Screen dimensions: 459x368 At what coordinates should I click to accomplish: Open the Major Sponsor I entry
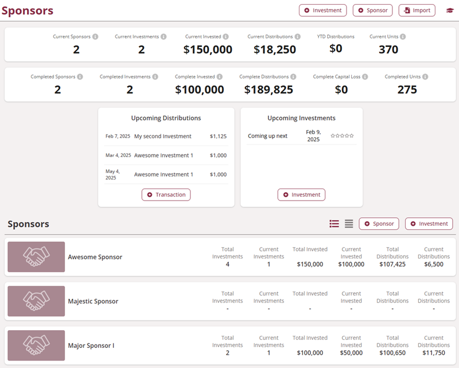coord(91,346)
